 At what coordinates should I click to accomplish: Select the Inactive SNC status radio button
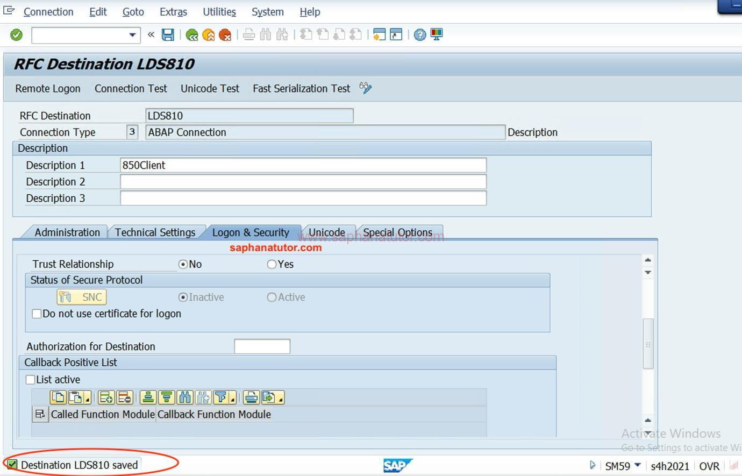183,297
